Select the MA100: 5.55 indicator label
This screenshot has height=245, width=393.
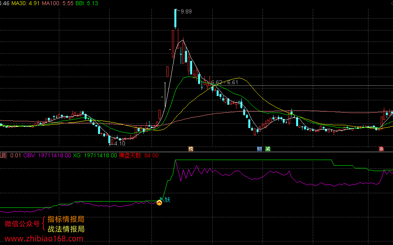click(x=58, y=3)
